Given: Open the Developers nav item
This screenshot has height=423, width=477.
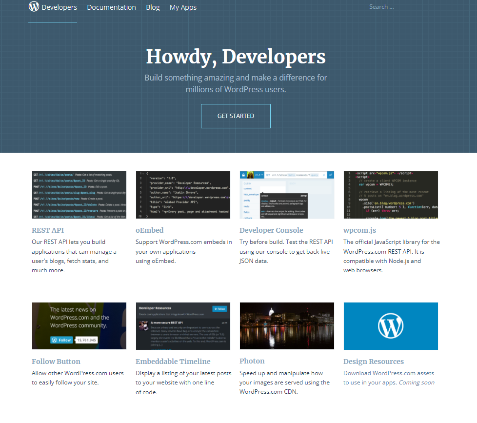Looking at the screenshot, I should (59, 7).
